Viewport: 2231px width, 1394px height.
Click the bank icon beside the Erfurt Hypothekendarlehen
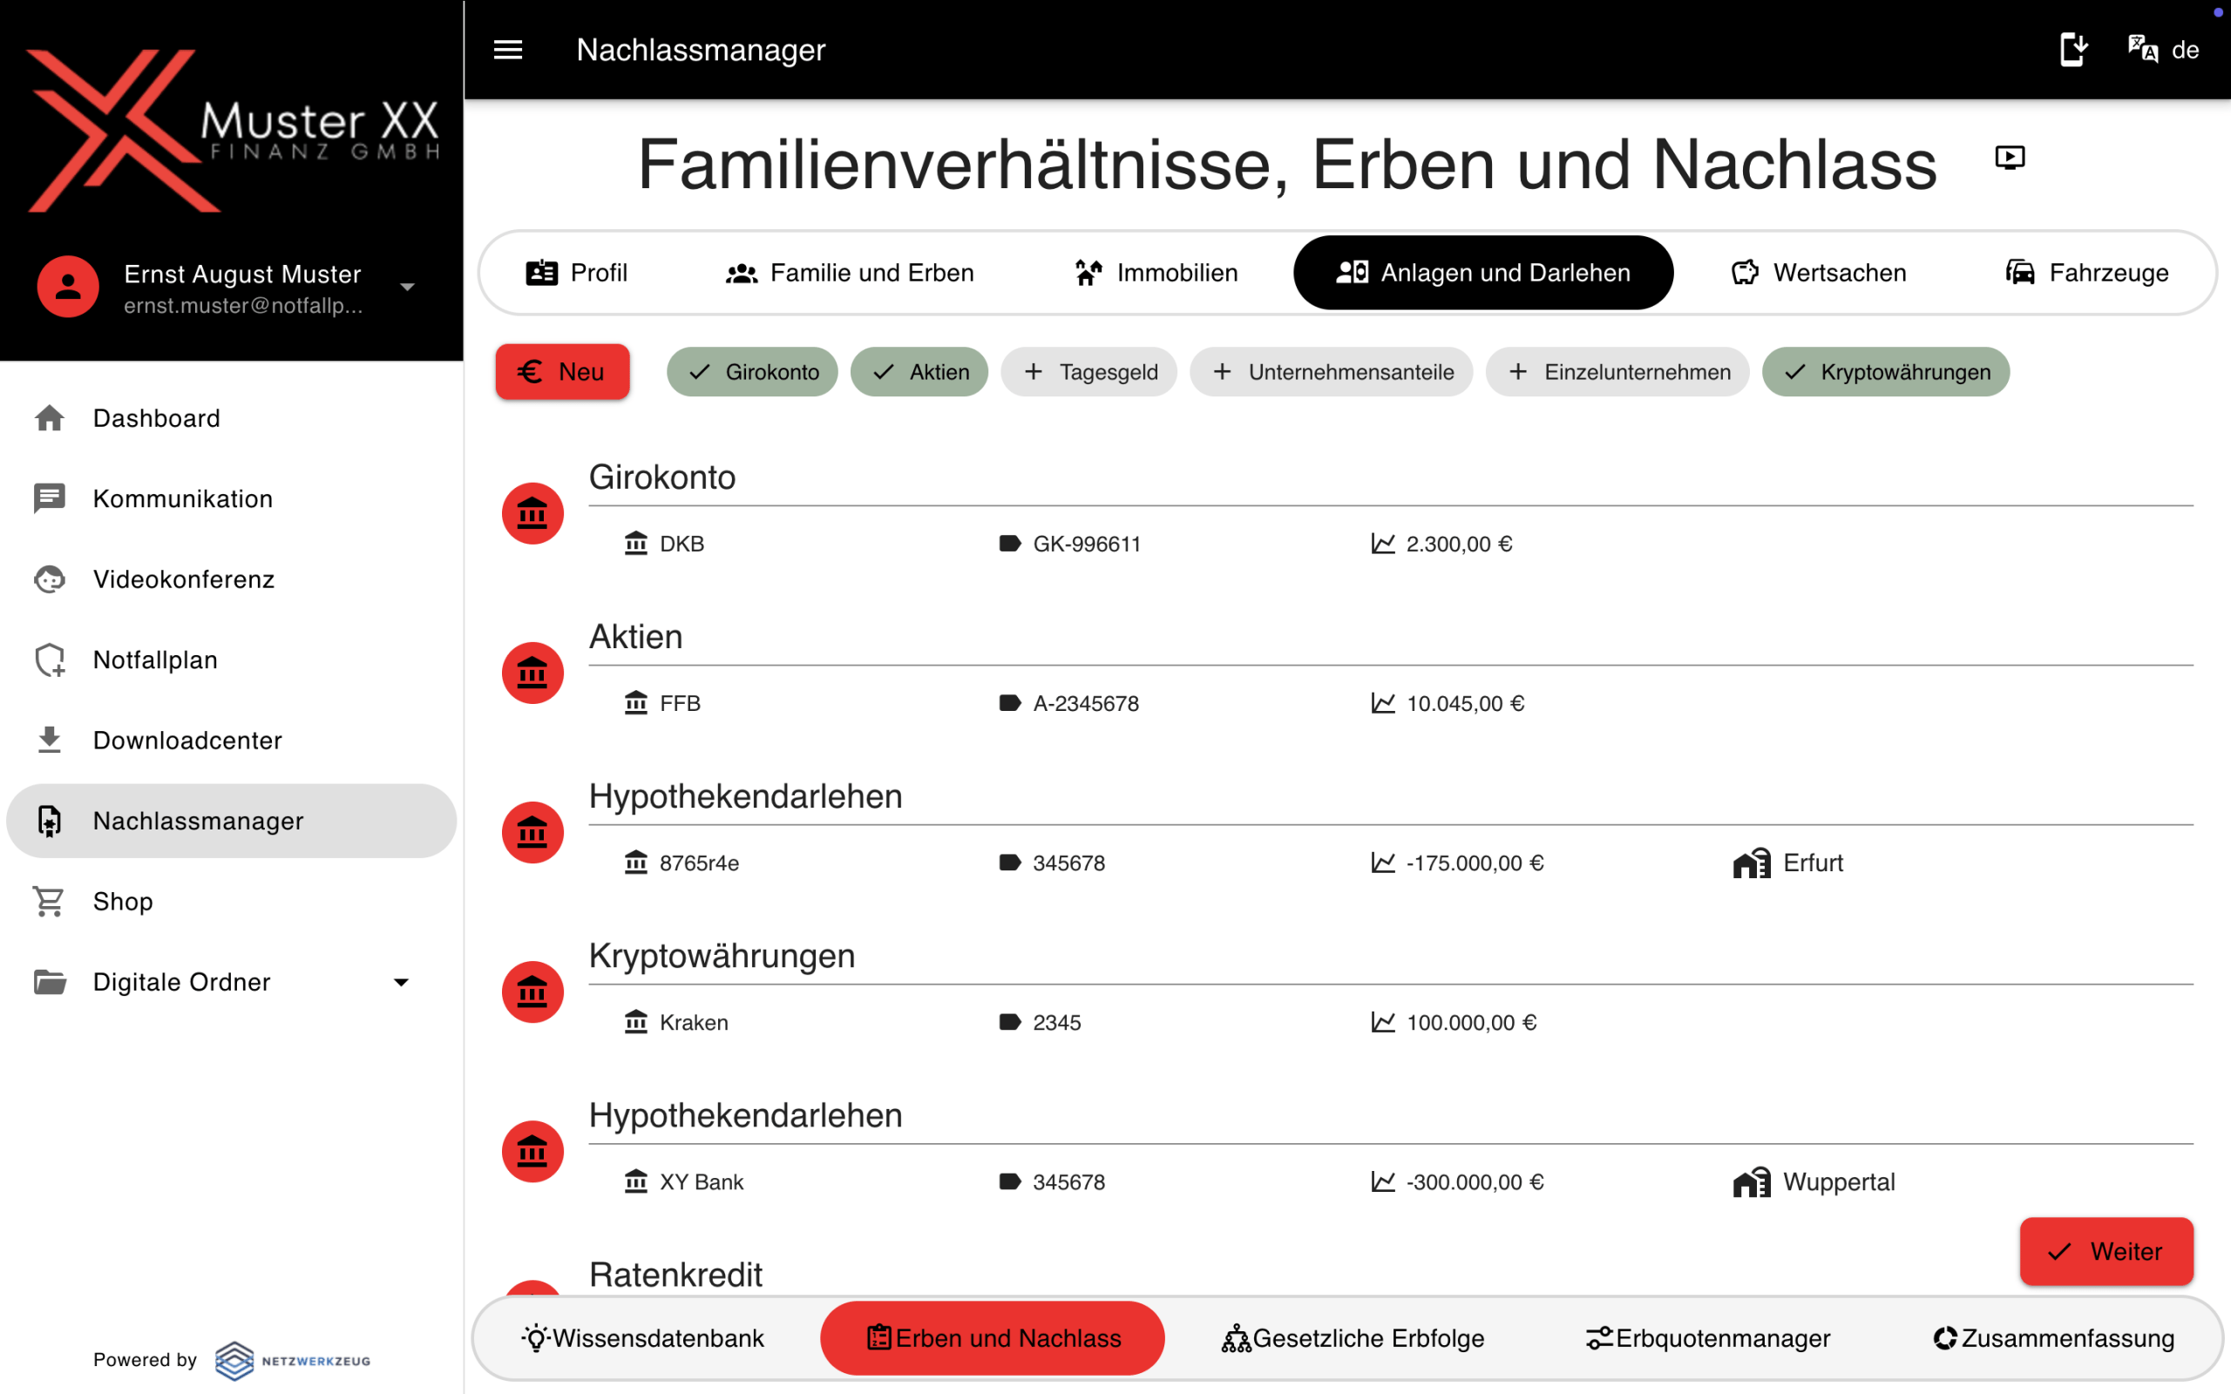coord(532,833)
